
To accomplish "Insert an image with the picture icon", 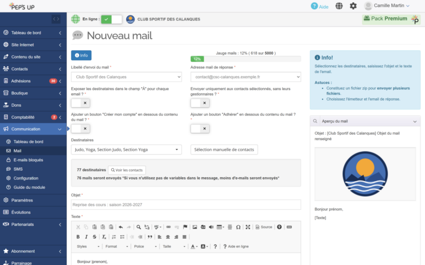I will click(195, 227).
